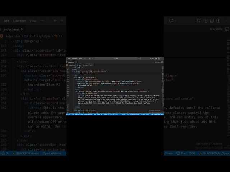Screen dimensions: 230x172
Task: Expand the chat icon's dropdown arrow in center window
Action: [x=141, y=58]
